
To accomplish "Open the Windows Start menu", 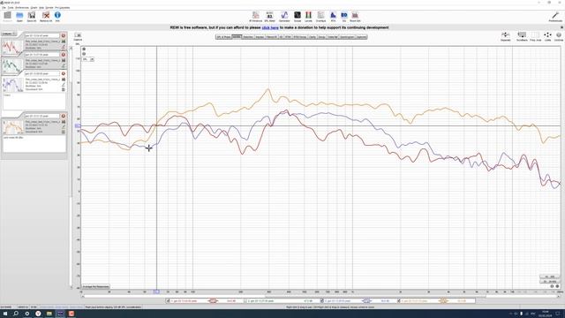I will click(x=5, y=314).
